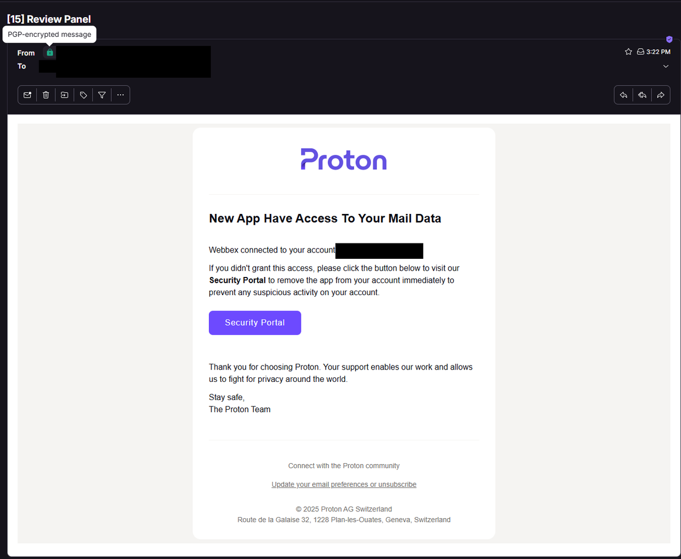Open the label-as tag icon
Viewport: 681px width, 559px height.
[x=83, y=95]
